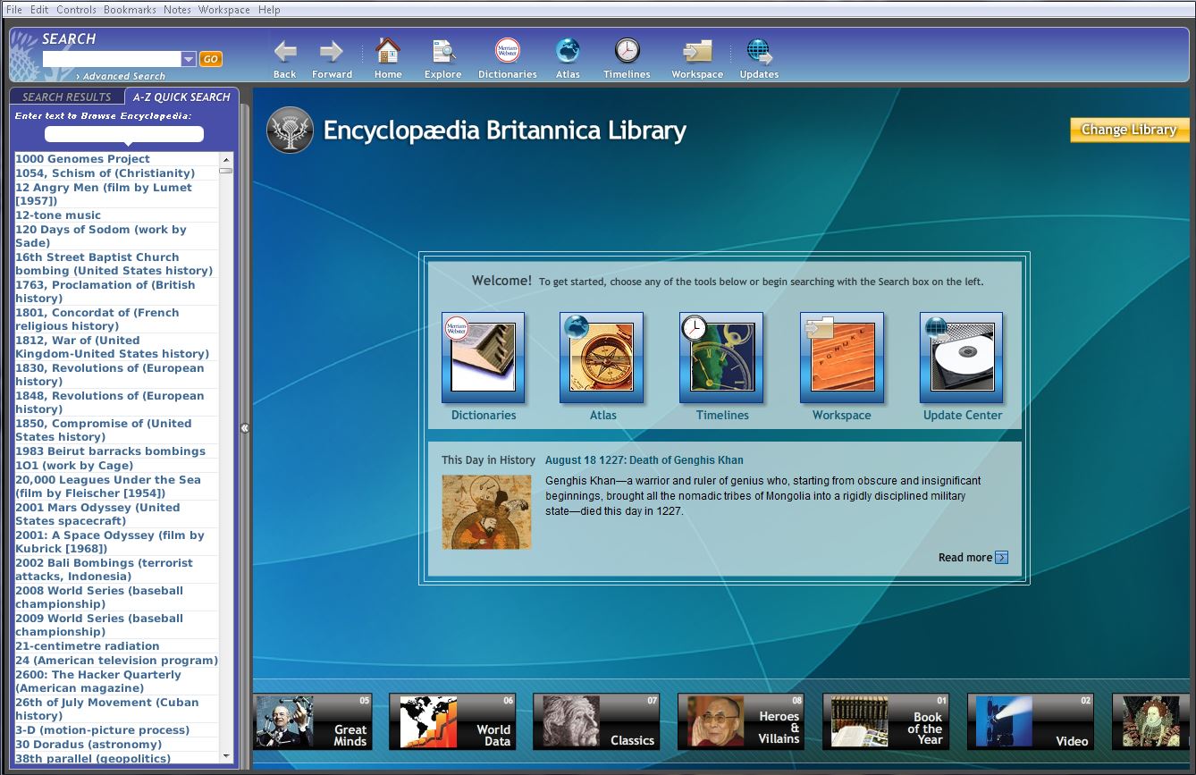Expand the left sidebar collapse arrow
Viewport: 1196px width, 775px height.
(245, 428)
